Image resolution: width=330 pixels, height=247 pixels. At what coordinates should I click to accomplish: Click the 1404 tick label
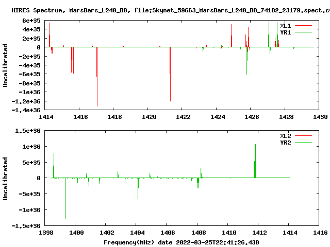(x=138, y=233)
